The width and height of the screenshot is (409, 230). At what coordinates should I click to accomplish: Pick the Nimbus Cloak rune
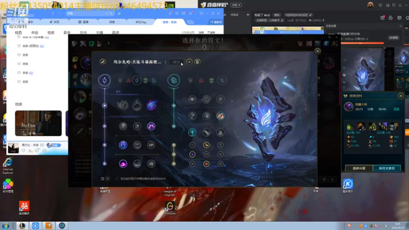click(x=151, y=126)
